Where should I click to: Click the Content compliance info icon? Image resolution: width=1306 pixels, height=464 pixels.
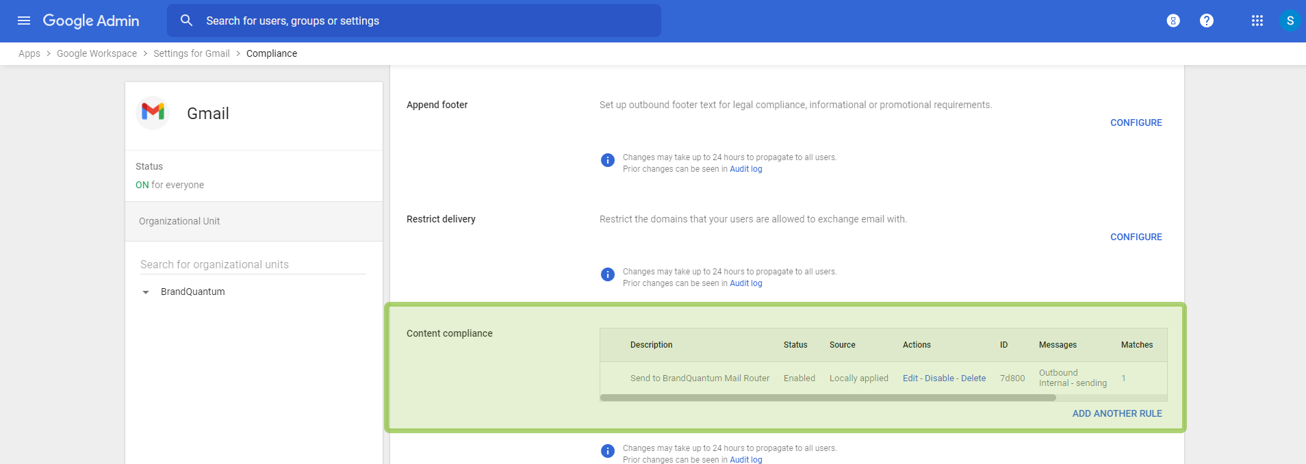pos(608,451)
